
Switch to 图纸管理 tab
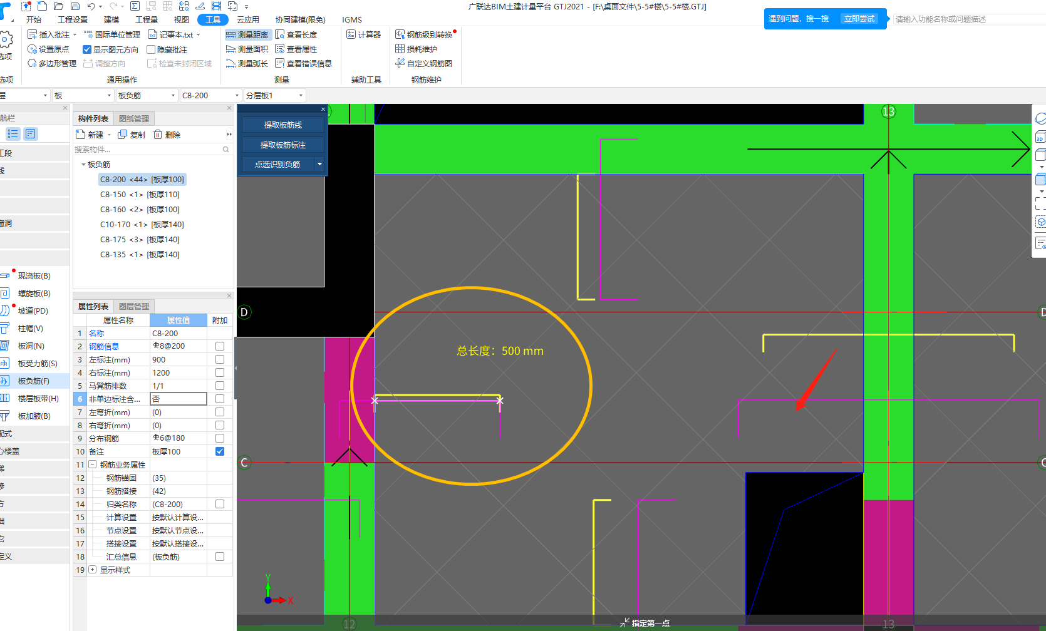134,119
